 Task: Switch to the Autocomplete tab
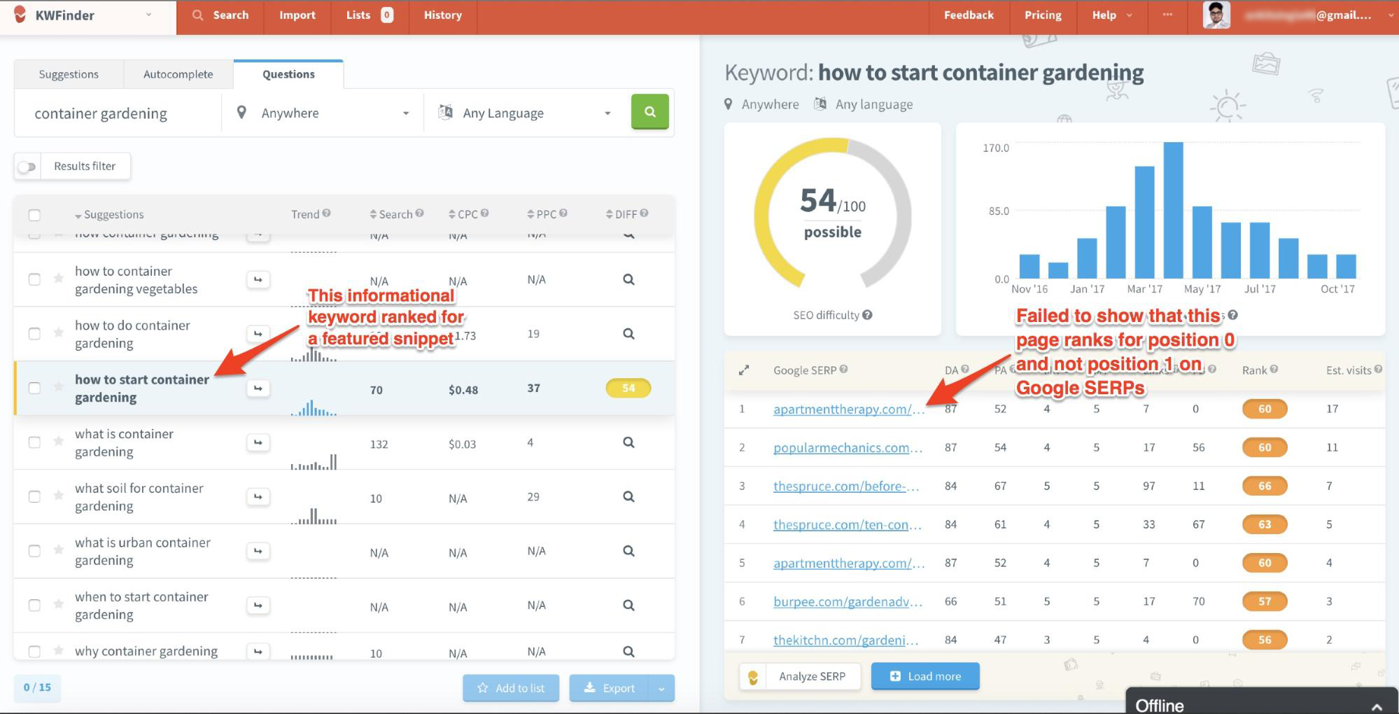(178, 74)
